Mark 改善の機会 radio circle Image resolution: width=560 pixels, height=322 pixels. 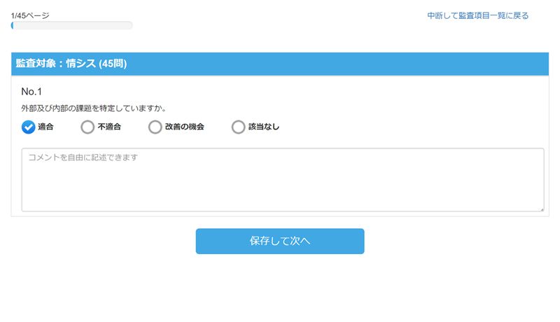[x=155, y=127]
